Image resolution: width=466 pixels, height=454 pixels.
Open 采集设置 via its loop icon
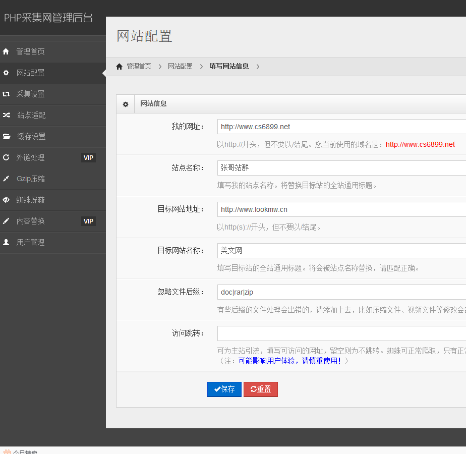click(6, 94)
